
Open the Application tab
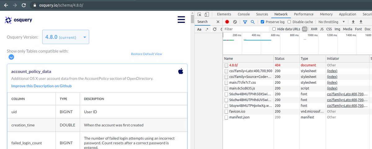click(348, 14)
